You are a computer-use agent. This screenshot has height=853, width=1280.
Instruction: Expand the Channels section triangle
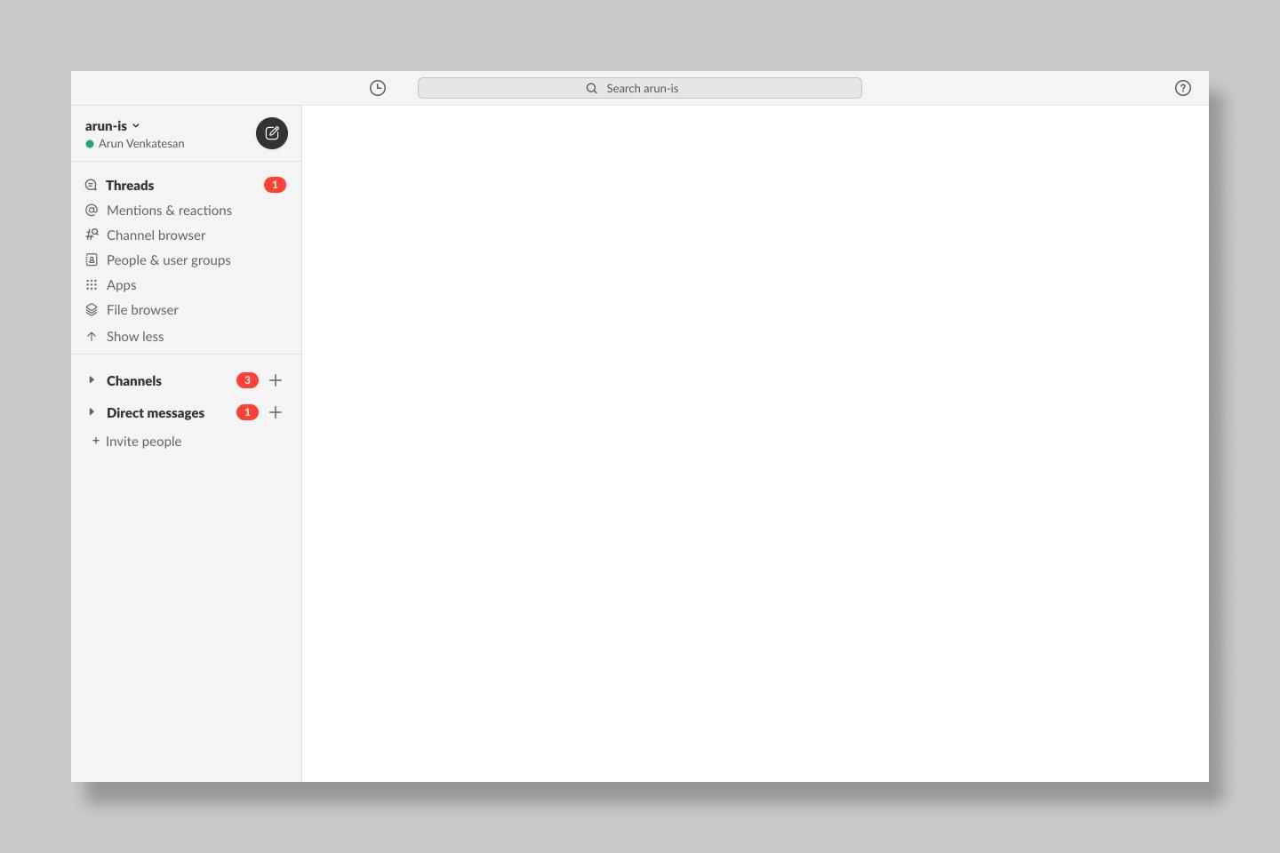(92, 380)
